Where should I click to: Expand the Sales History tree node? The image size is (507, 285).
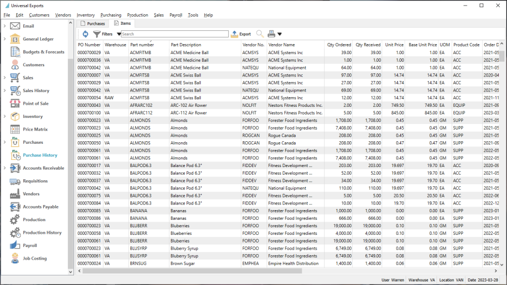[5, 91]
